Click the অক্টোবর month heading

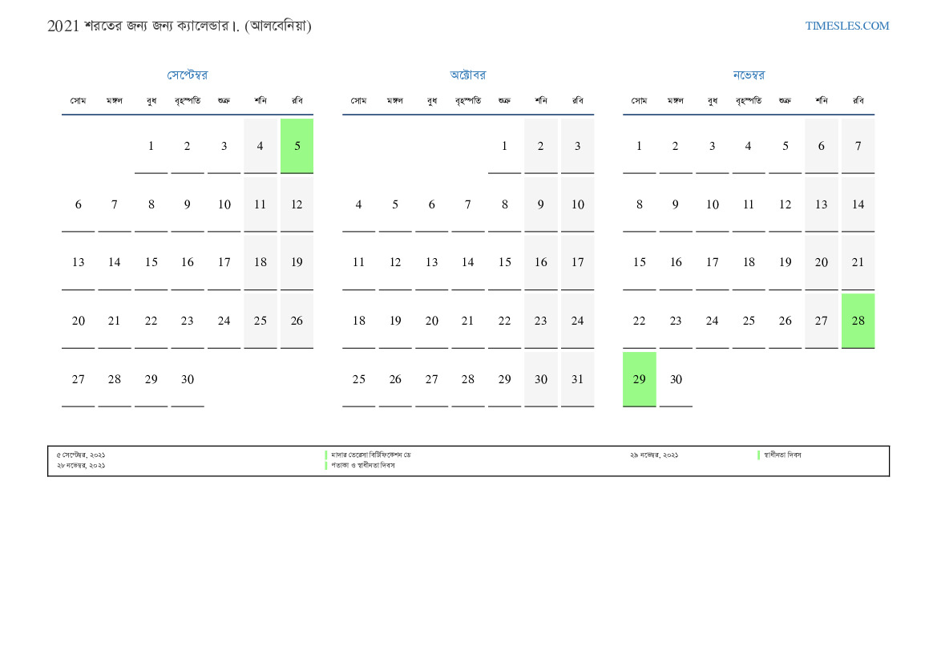468,75
